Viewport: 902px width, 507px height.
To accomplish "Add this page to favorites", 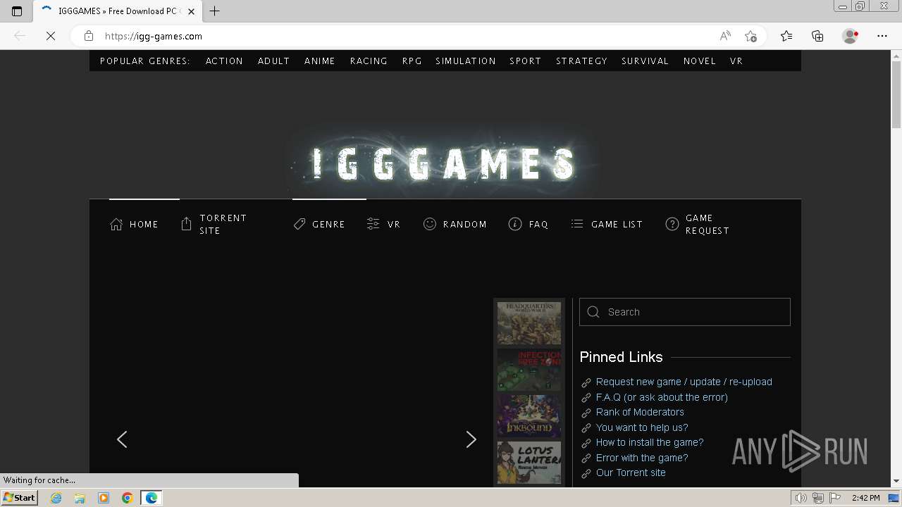I will point(750,36).
